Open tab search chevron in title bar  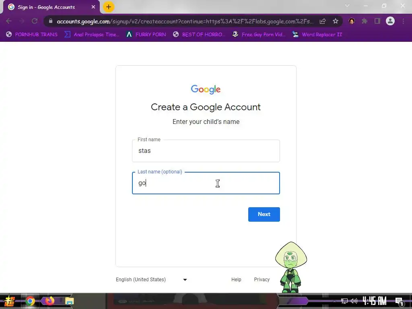(347, 6)
